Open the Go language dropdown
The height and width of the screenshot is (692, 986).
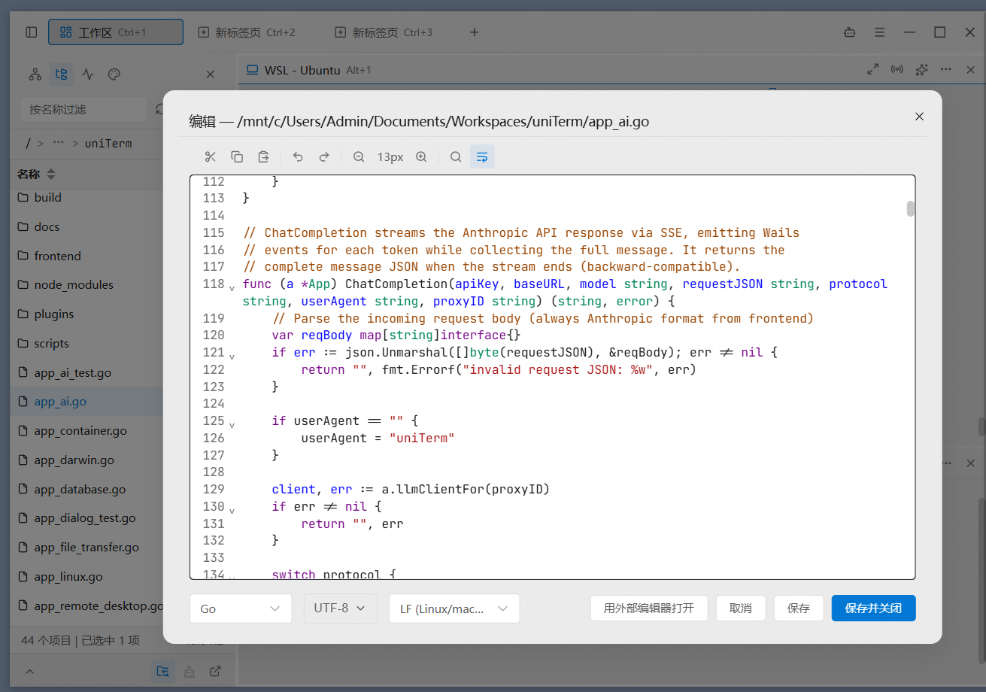(x=241, y=609)
